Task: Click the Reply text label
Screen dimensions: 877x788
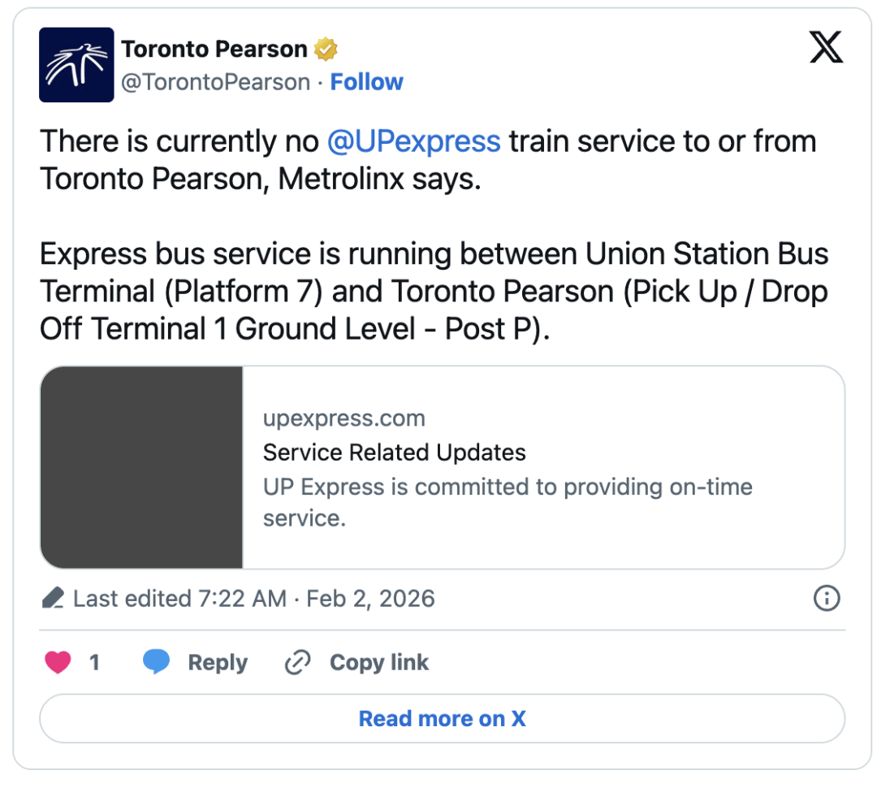Action: pyautogui.click(x=218, y=663)
